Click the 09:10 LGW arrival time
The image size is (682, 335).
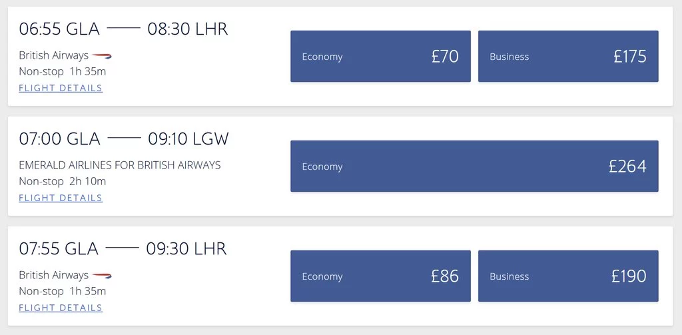(x=188, y=139)
